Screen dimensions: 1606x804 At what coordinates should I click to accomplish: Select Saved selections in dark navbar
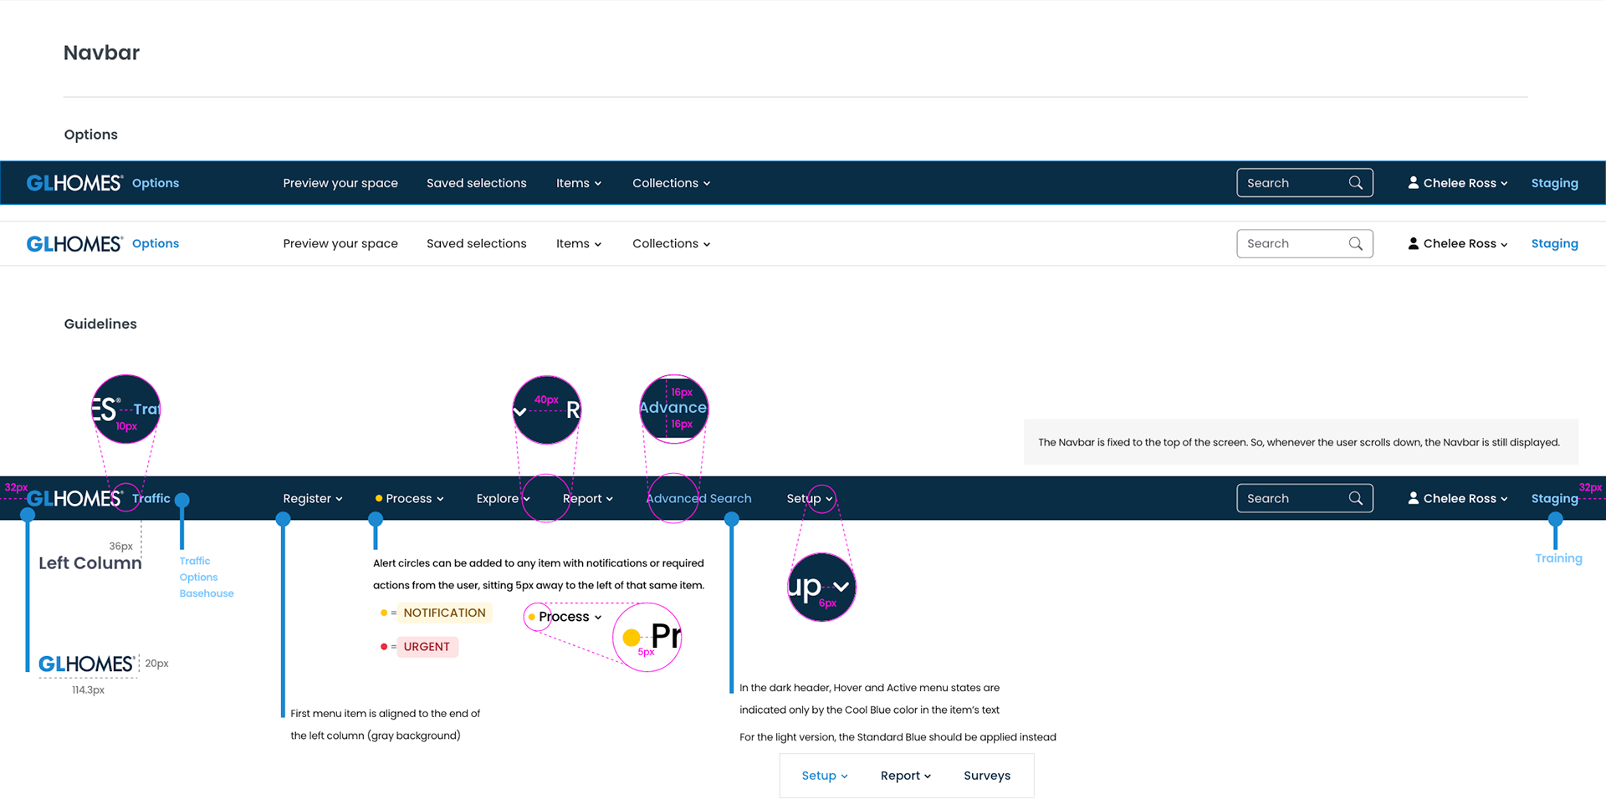pyautogui.click(x=477, y=183)
